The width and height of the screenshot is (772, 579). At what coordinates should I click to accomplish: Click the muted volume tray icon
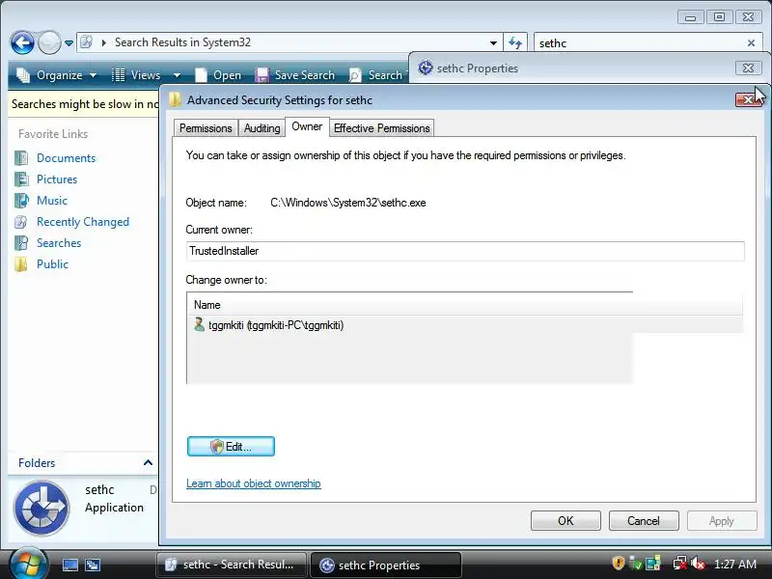[697, 564]
